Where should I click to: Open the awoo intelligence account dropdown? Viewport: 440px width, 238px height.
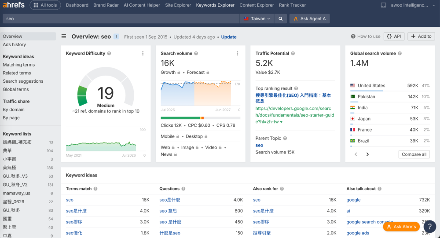[413, 5]
